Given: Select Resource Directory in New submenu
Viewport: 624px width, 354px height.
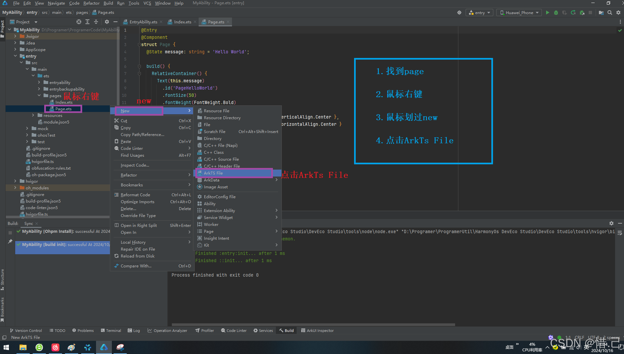Looking at the screenshot, I should 238,118.
